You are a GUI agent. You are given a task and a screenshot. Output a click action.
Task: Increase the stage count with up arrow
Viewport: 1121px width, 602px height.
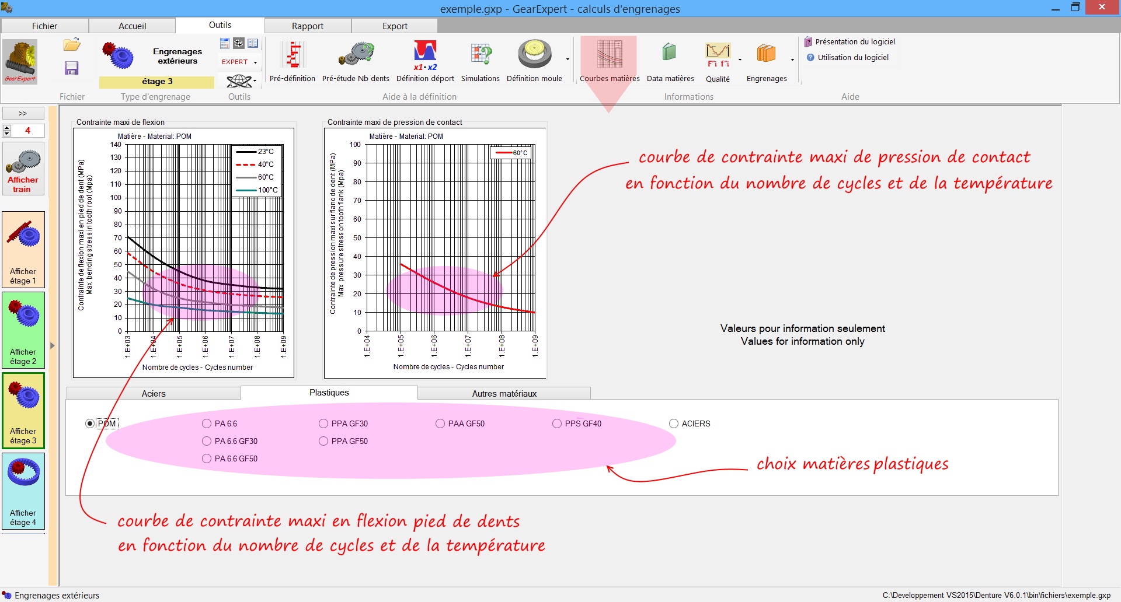(7, 127)
